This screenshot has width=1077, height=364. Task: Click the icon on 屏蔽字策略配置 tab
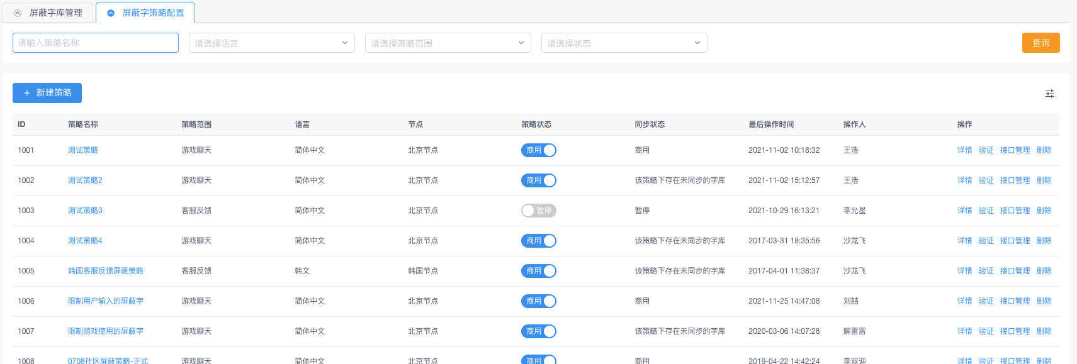111,13
